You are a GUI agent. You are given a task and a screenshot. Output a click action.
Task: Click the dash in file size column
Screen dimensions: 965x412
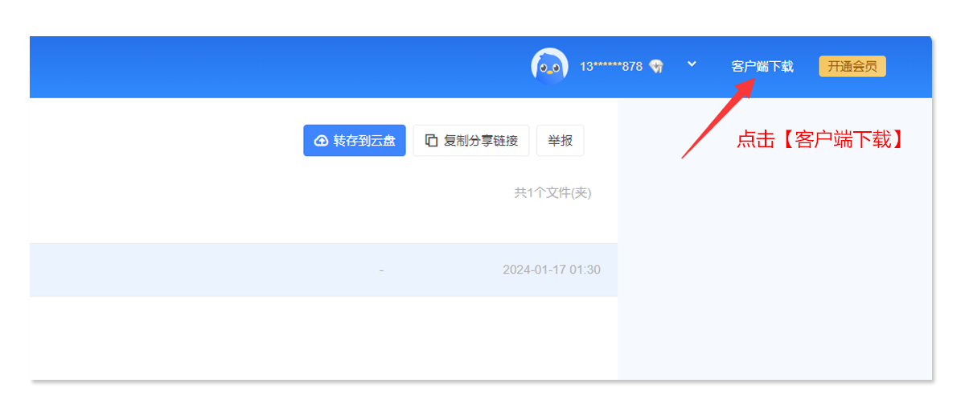pyautogui.click(x=381, y=270)
